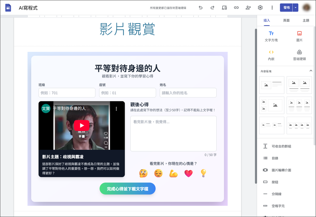Screen dimensions: 316x217
Task: Click the blue 發布 publish button
Action: click(286, 8)
